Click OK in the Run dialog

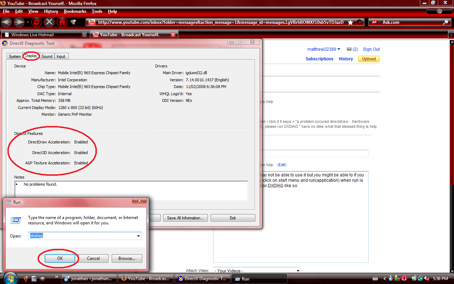[60, 258]
